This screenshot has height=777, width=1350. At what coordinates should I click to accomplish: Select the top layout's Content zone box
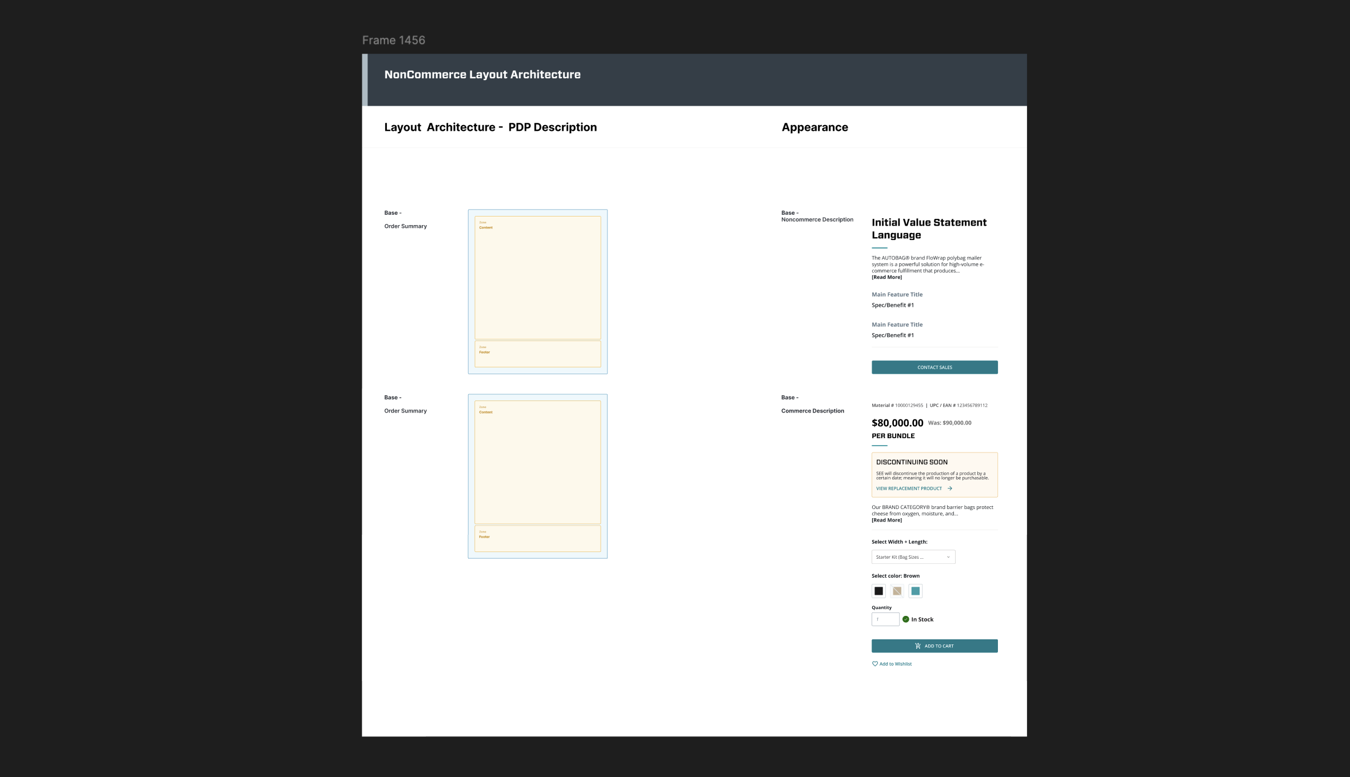[x=537, y=278]
